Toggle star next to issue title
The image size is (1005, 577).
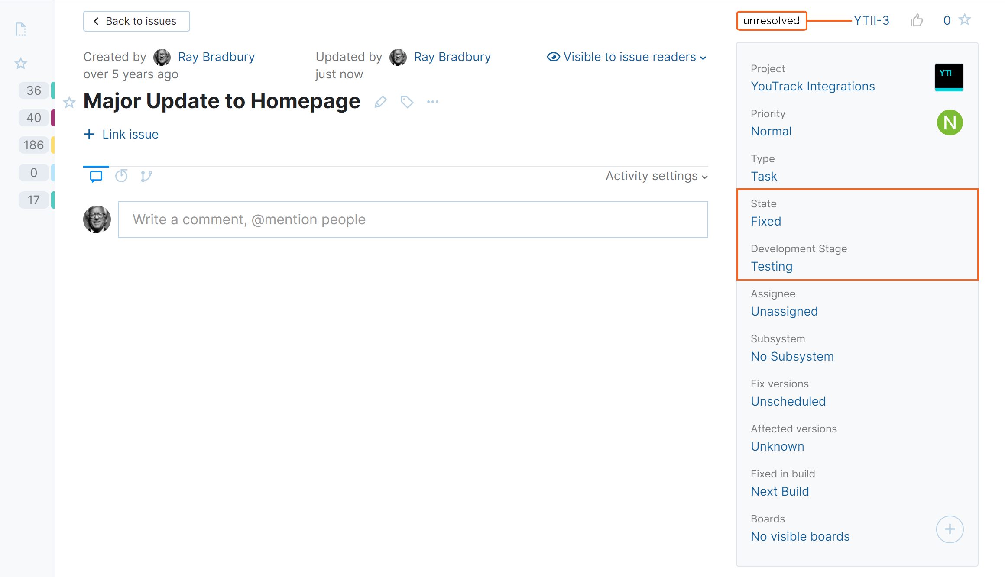69,103
